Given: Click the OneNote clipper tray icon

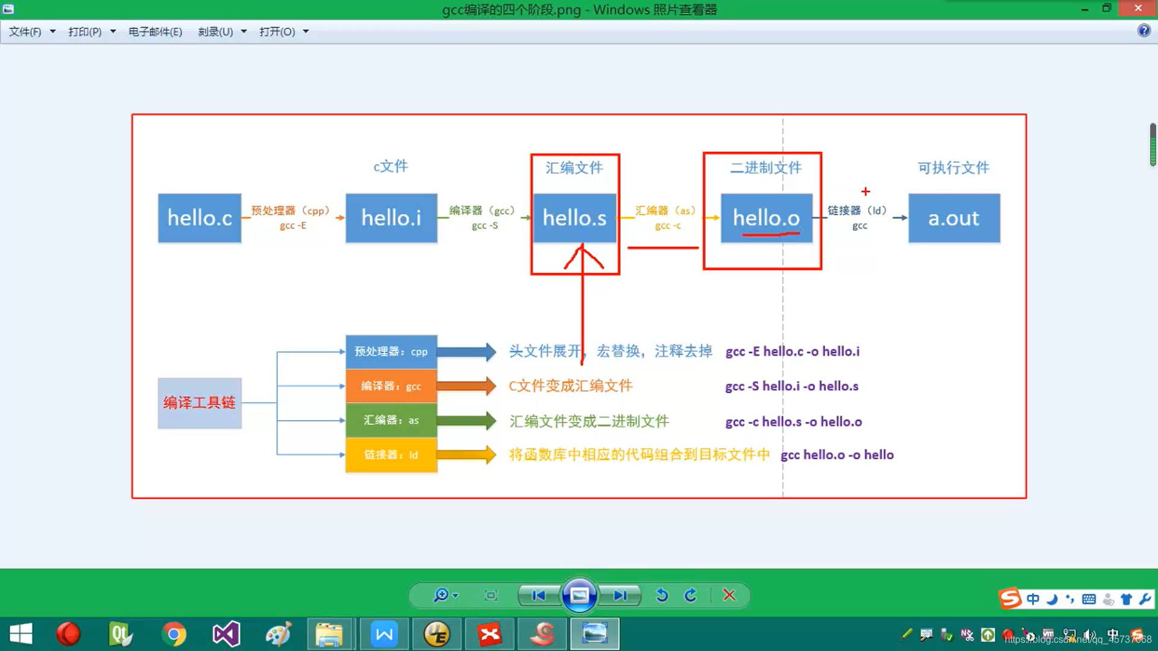Looking at the screenshot, I should click(967, 635).
